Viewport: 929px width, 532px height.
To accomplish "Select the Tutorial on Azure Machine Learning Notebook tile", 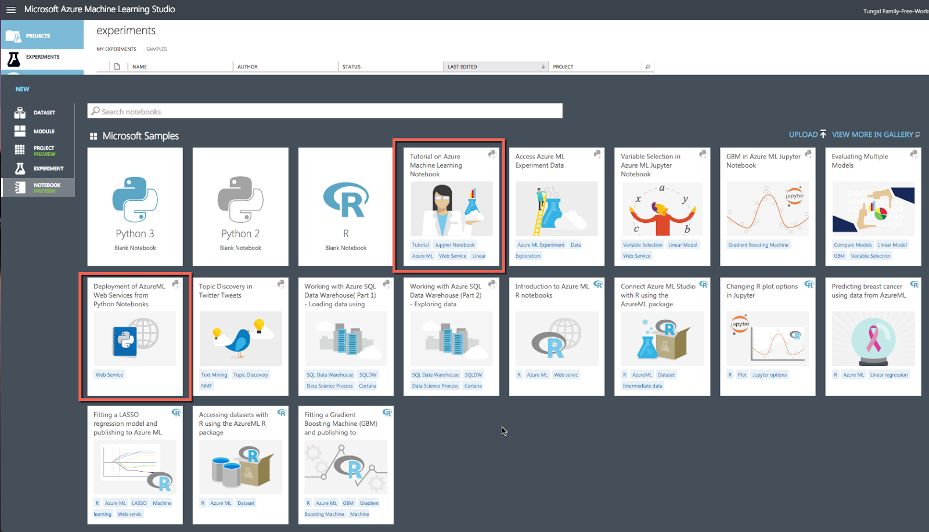I will pyautogui.click(x=451, y=207).
